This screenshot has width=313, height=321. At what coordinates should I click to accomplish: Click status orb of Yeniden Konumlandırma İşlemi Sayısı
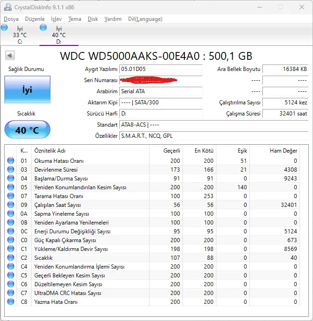[x=11, y=266]
